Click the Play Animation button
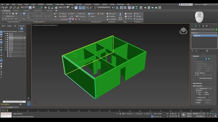 [173, 114]
